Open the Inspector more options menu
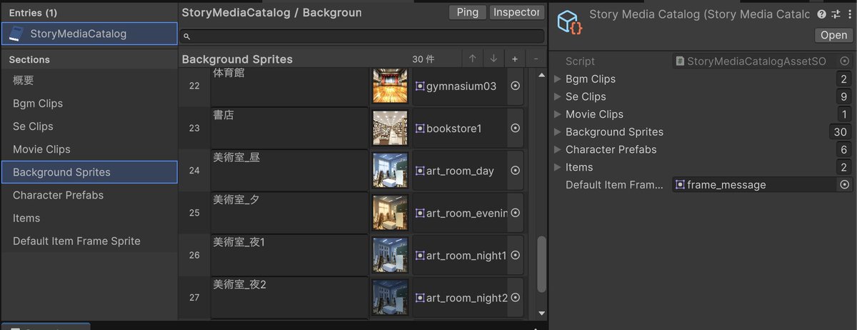Viewport: 857px width, 330px height. click(848, 14)
